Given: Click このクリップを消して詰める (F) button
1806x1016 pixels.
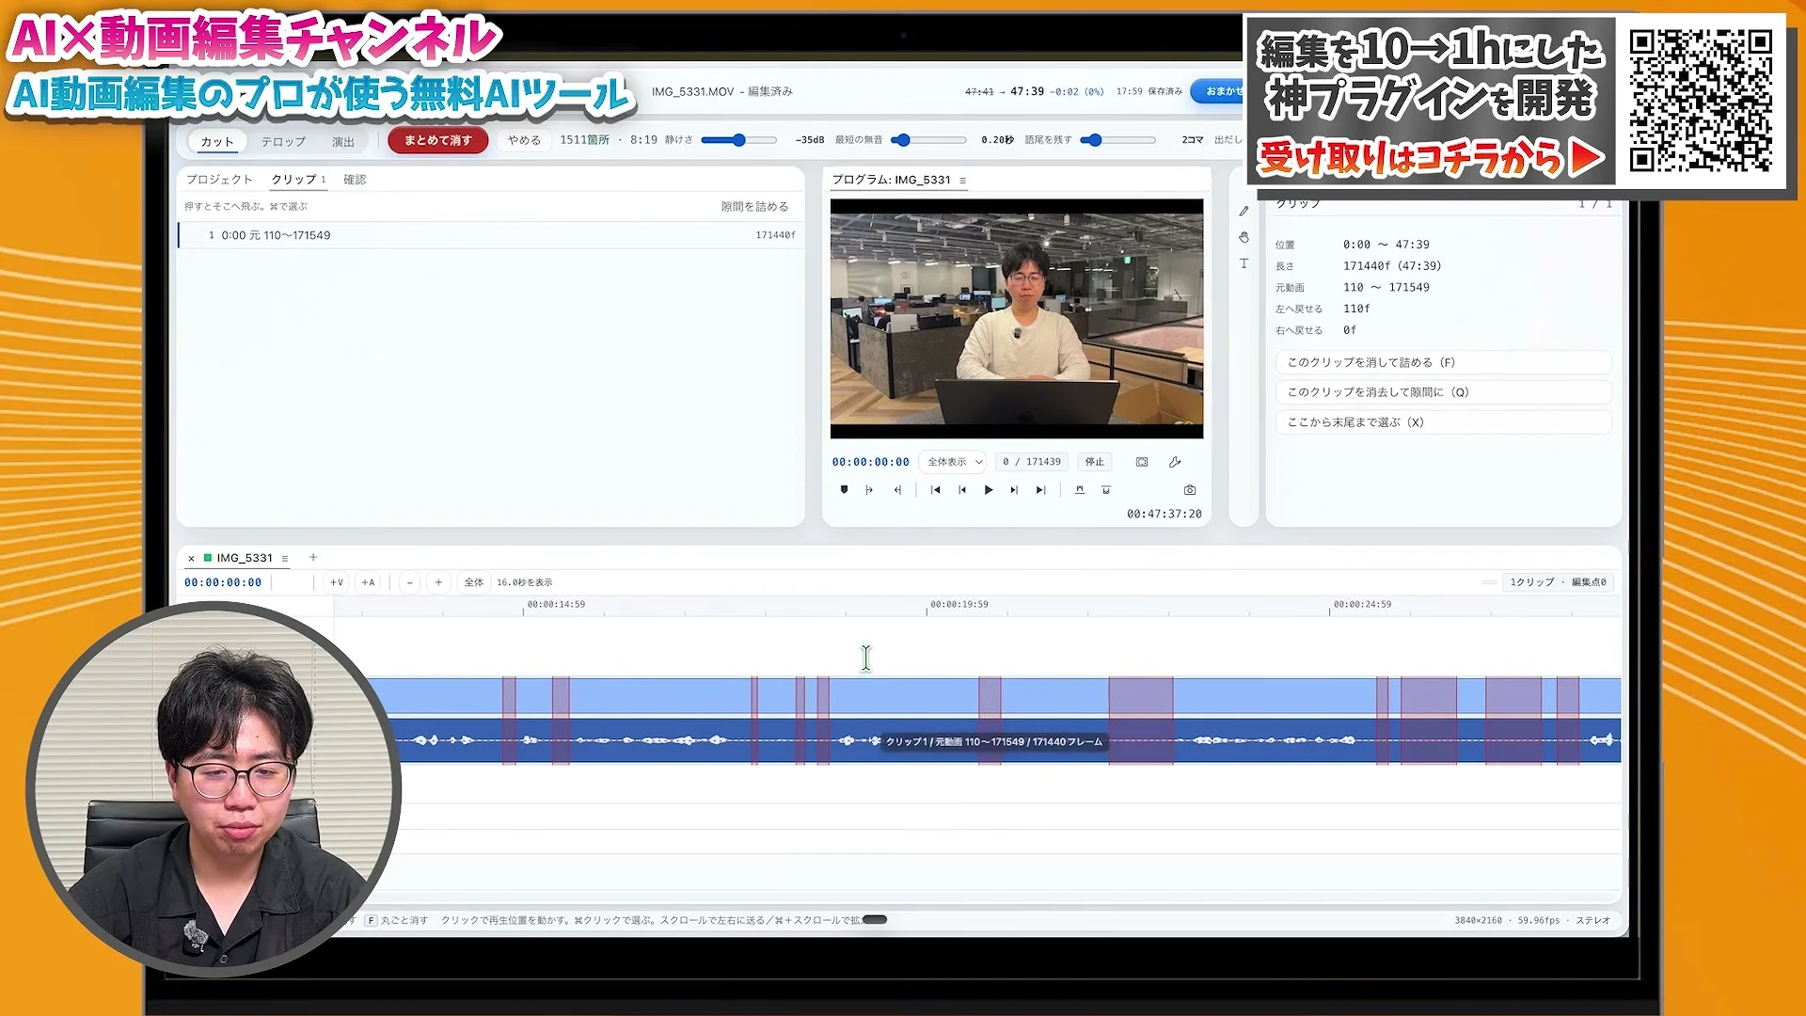Looking at the screenshot, I should [x=1443, y=362].
